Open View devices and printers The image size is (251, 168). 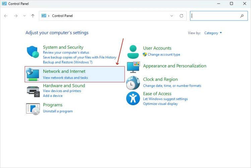pyautogui.click(x=62, y=91)
